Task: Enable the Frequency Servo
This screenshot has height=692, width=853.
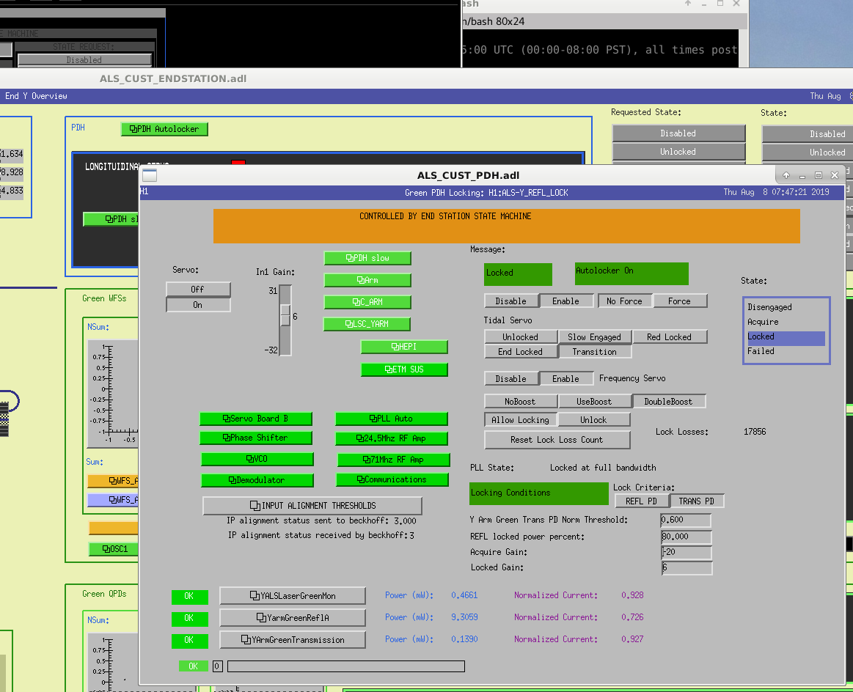Action: pyautogui.click(x=565, y=379)
